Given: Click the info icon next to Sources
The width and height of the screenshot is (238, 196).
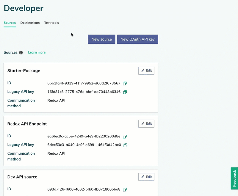Looking at the screenshot, I should click(x=21, y=53).
